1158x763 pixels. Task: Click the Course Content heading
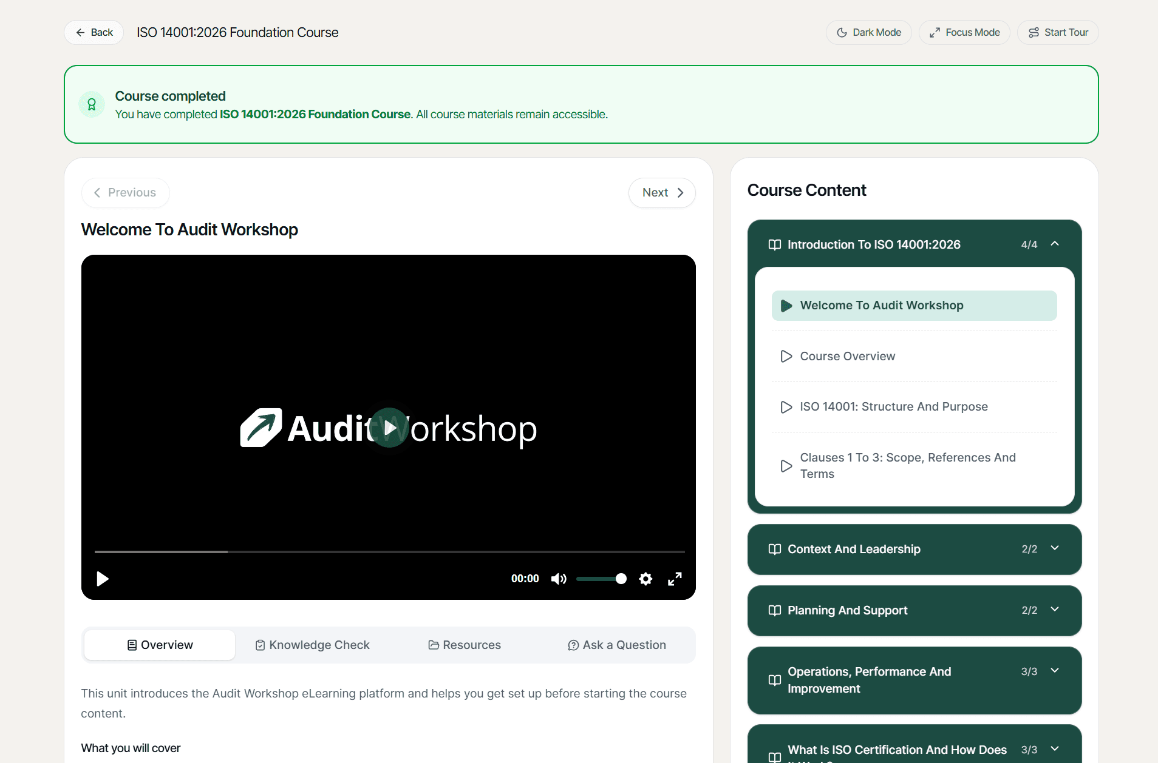[806, 190]
